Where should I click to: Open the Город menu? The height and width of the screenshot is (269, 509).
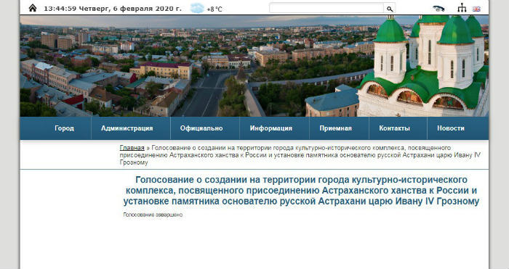point(64,128)
